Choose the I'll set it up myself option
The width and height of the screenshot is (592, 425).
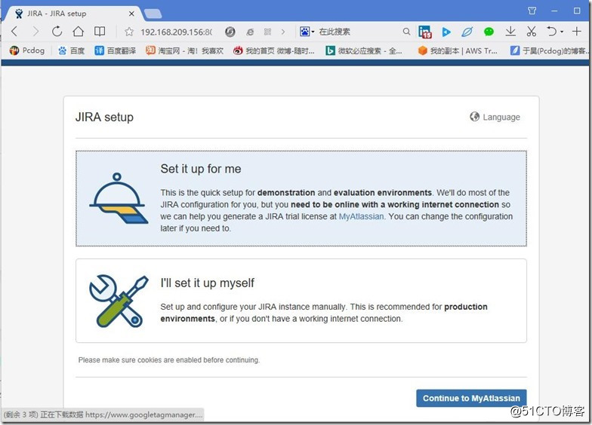point(301,301)
